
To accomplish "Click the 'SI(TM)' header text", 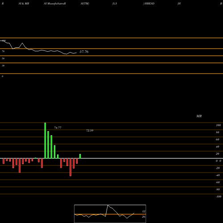I will 85,4.
